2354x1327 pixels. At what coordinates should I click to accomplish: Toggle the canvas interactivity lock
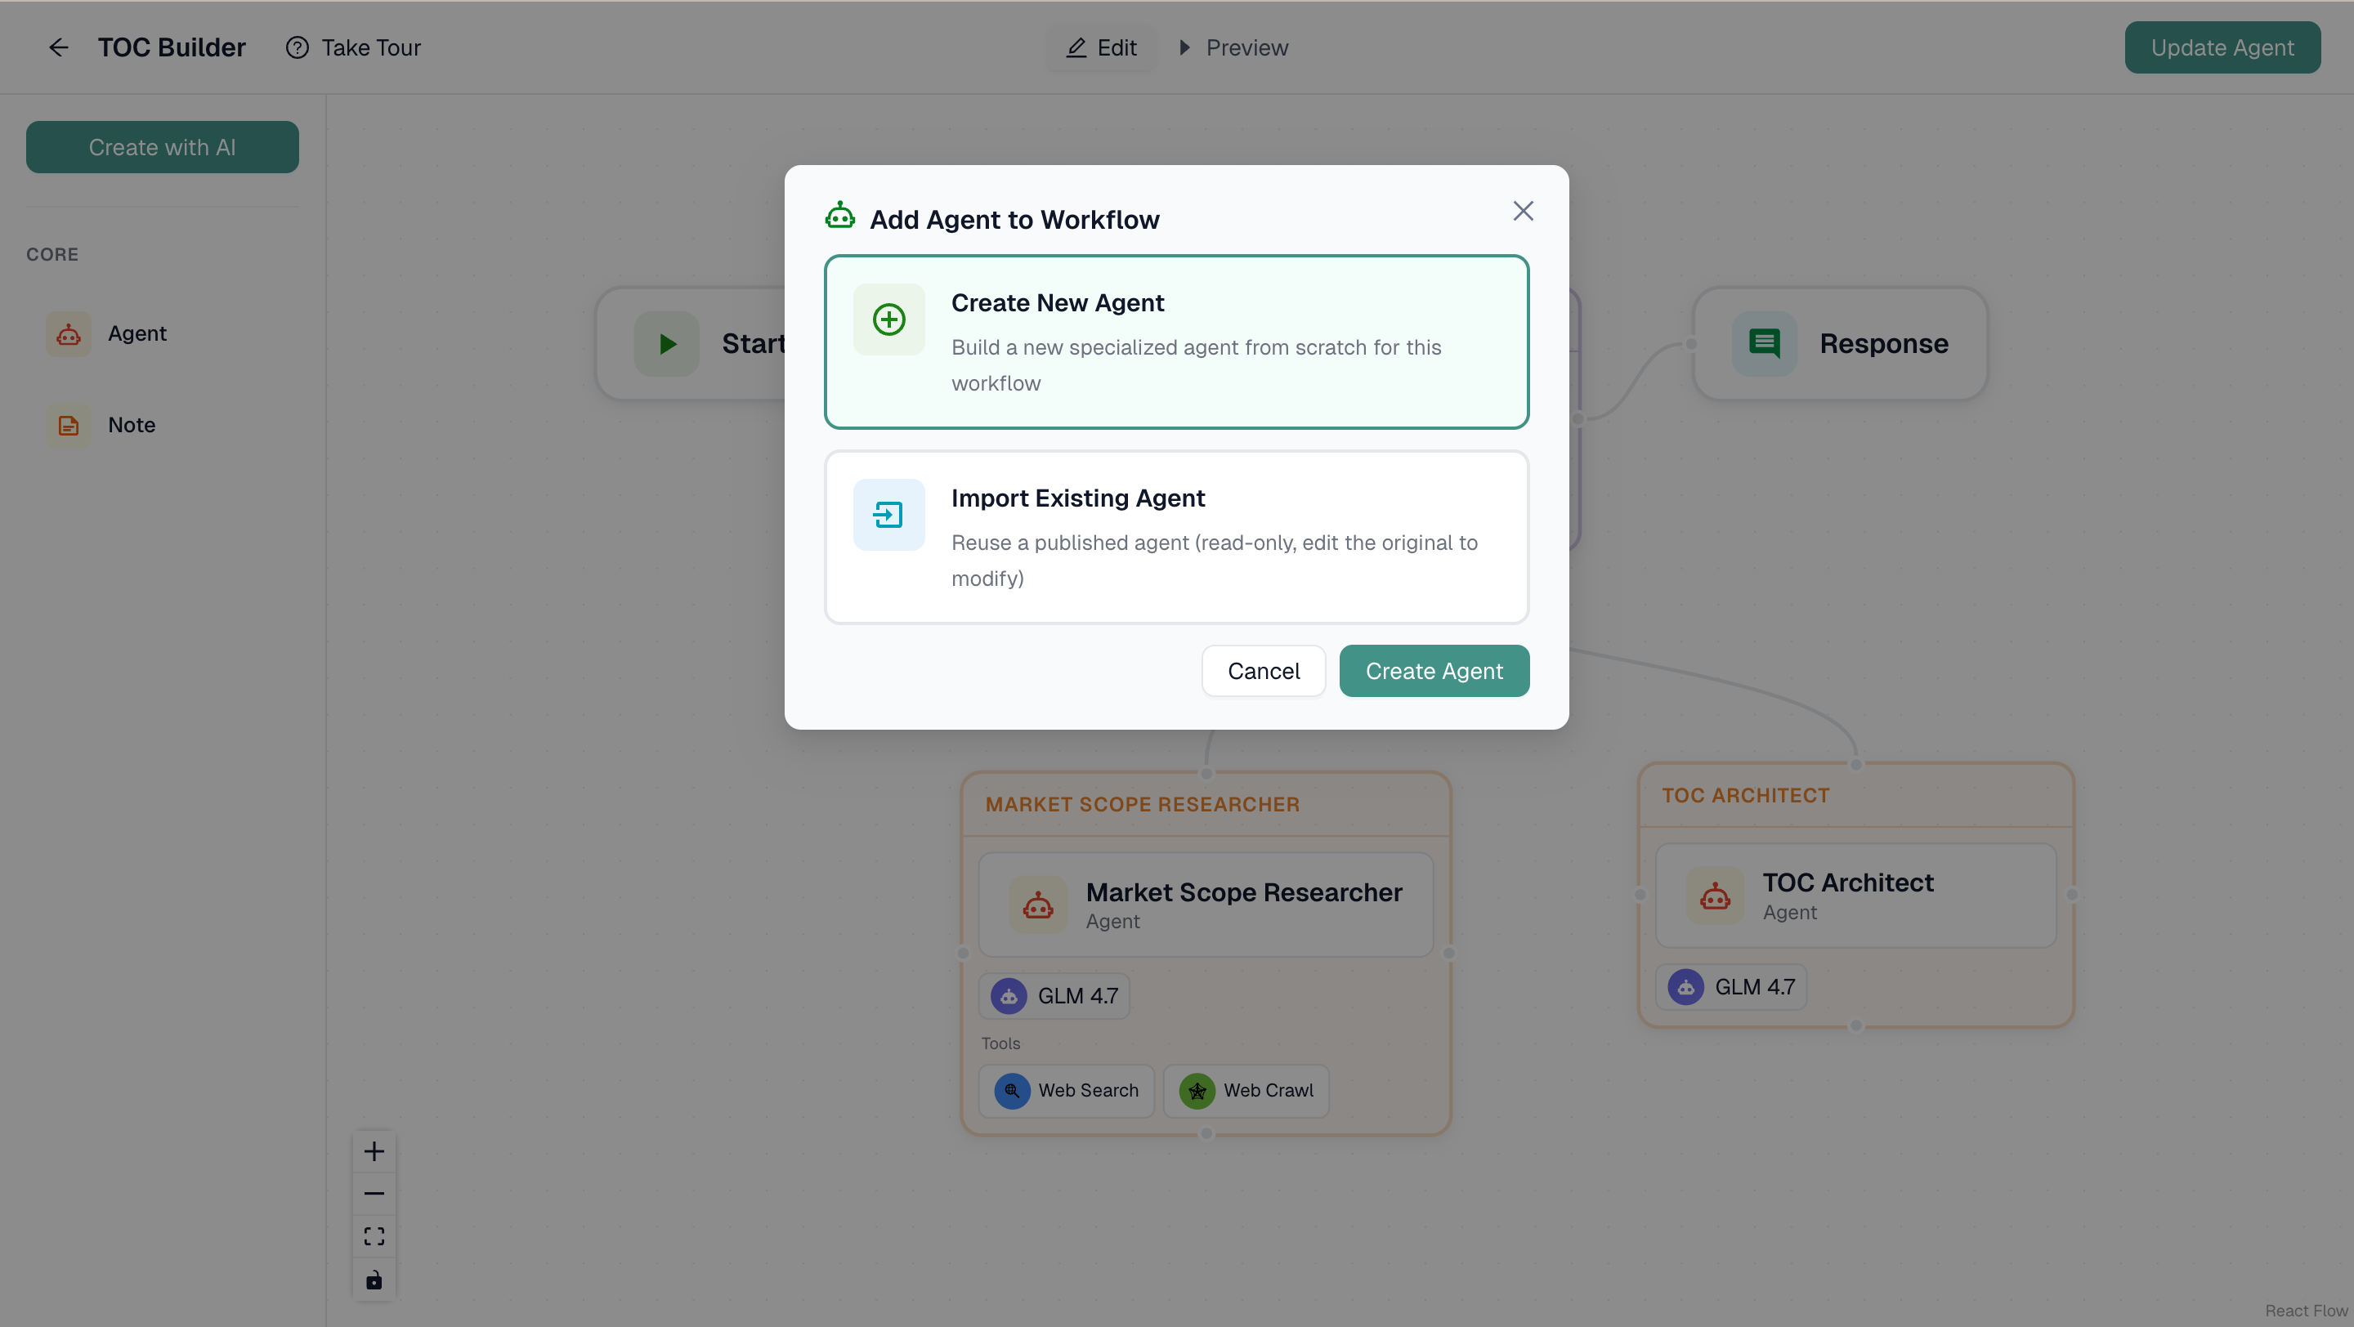coord(374,1280)
